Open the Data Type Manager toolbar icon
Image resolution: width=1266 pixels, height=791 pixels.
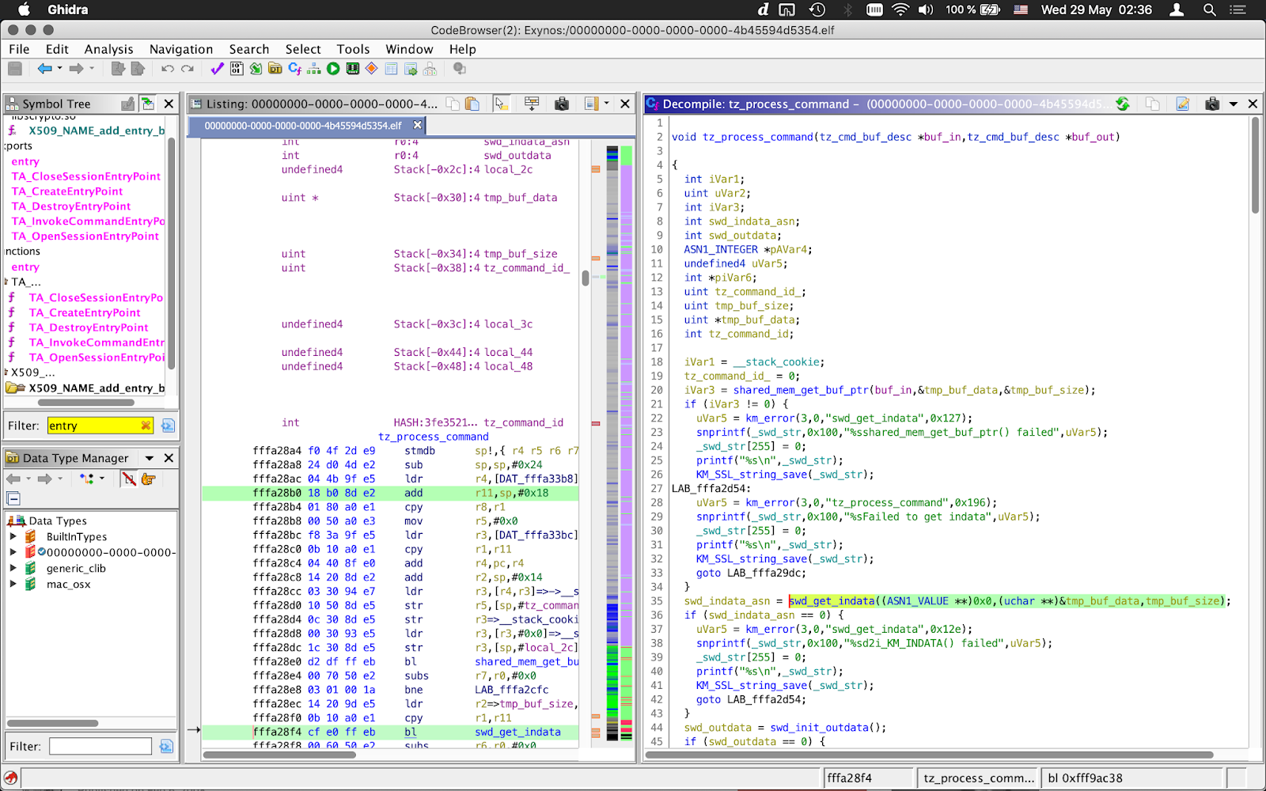275,70
